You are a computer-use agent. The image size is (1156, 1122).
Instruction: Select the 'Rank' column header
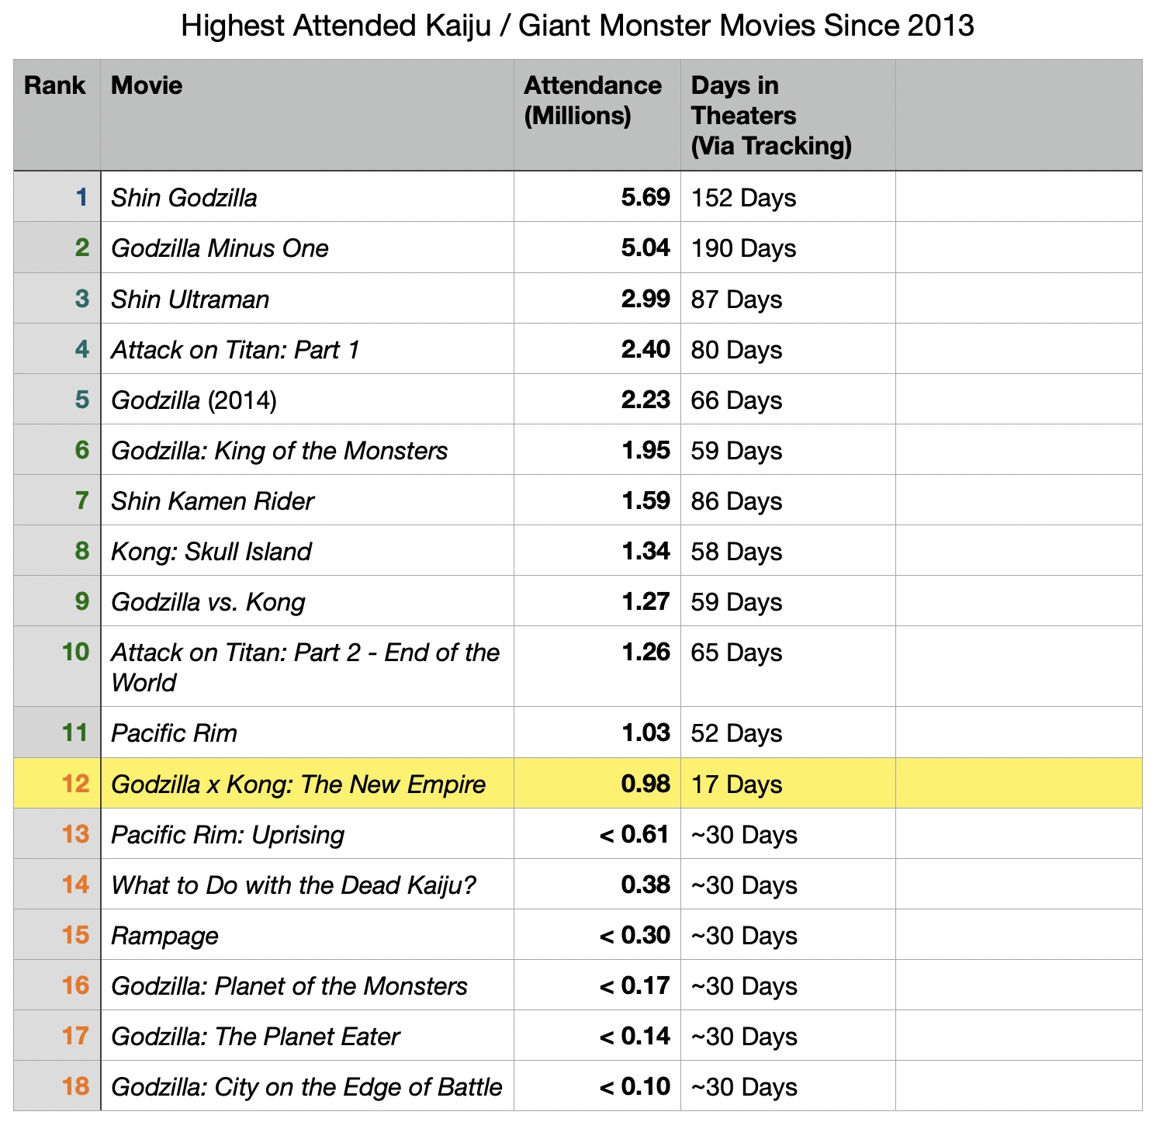click(x=57, y=115)
